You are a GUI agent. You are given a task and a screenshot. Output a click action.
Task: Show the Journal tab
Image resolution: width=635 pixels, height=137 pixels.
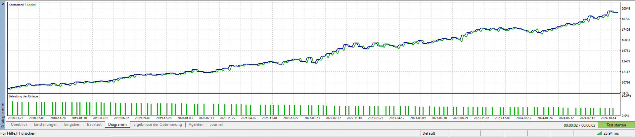[216, 124]
